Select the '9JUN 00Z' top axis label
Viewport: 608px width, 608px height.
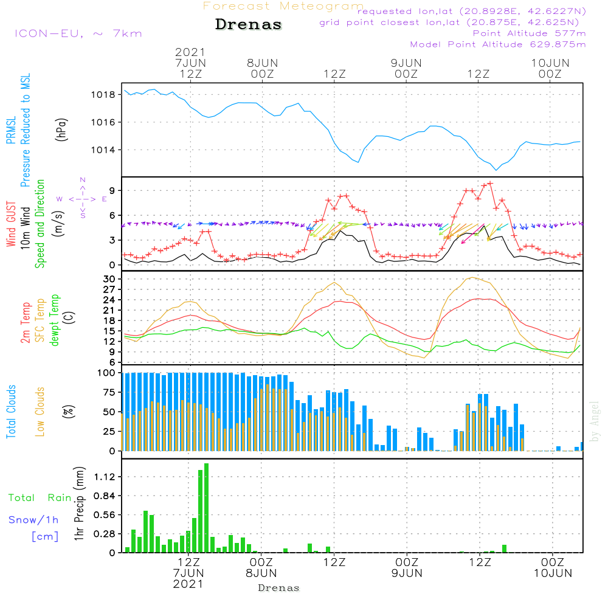(x=406, y=69)
